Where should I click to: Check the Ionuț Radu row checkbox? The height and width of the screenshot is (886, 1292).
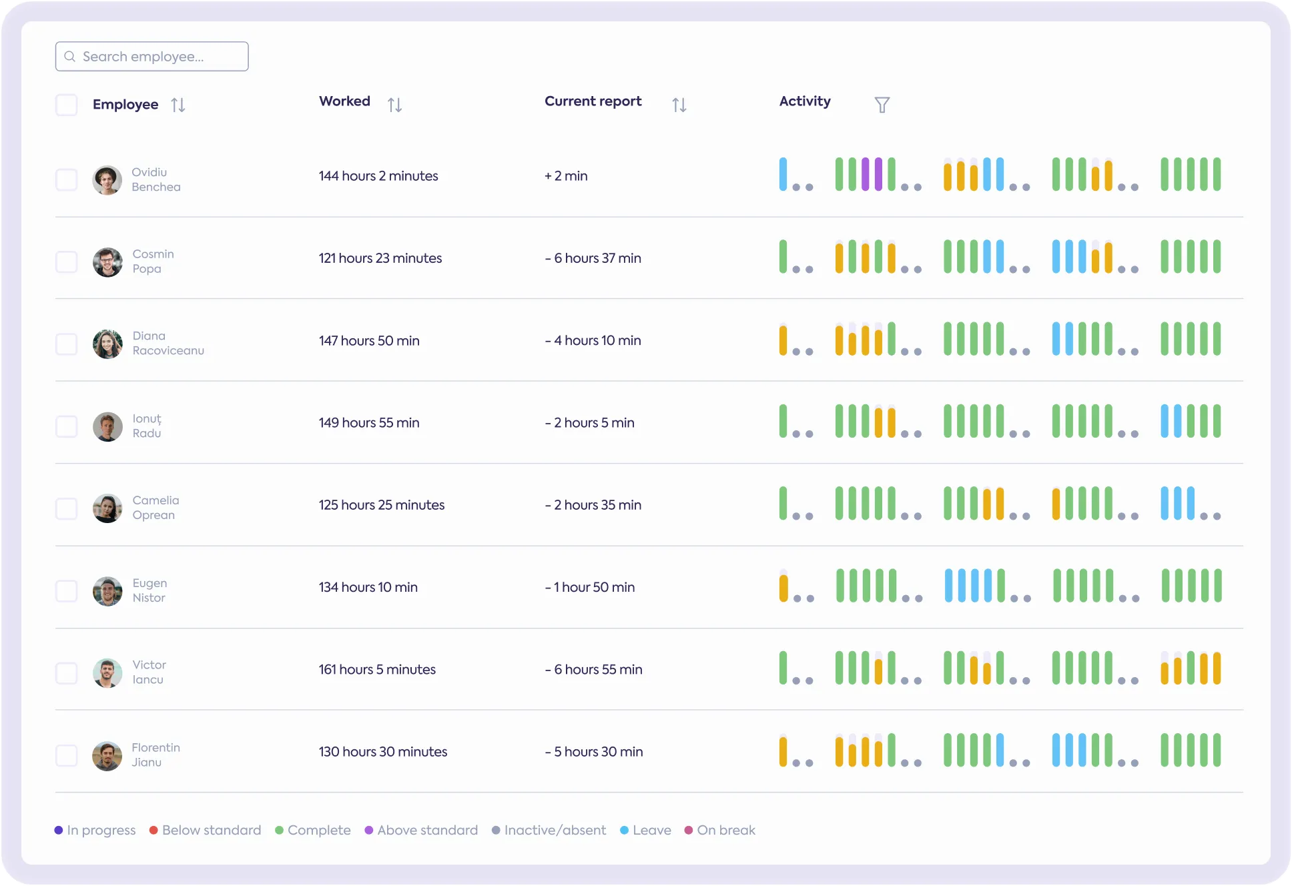click(66, 426)
